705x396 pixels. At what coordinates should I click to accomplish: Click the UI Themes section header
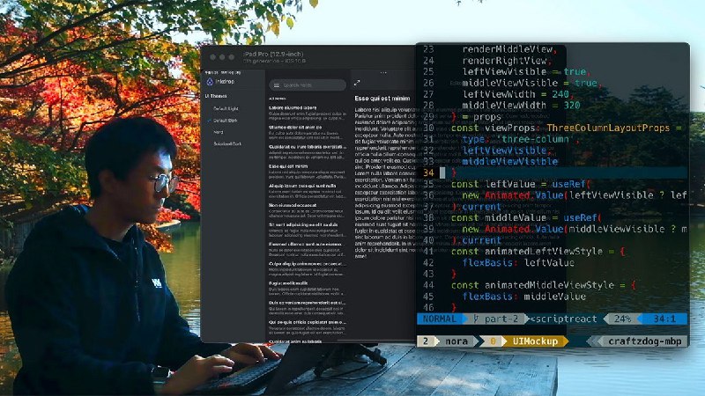pyautogui.click(x=217, y=96)
